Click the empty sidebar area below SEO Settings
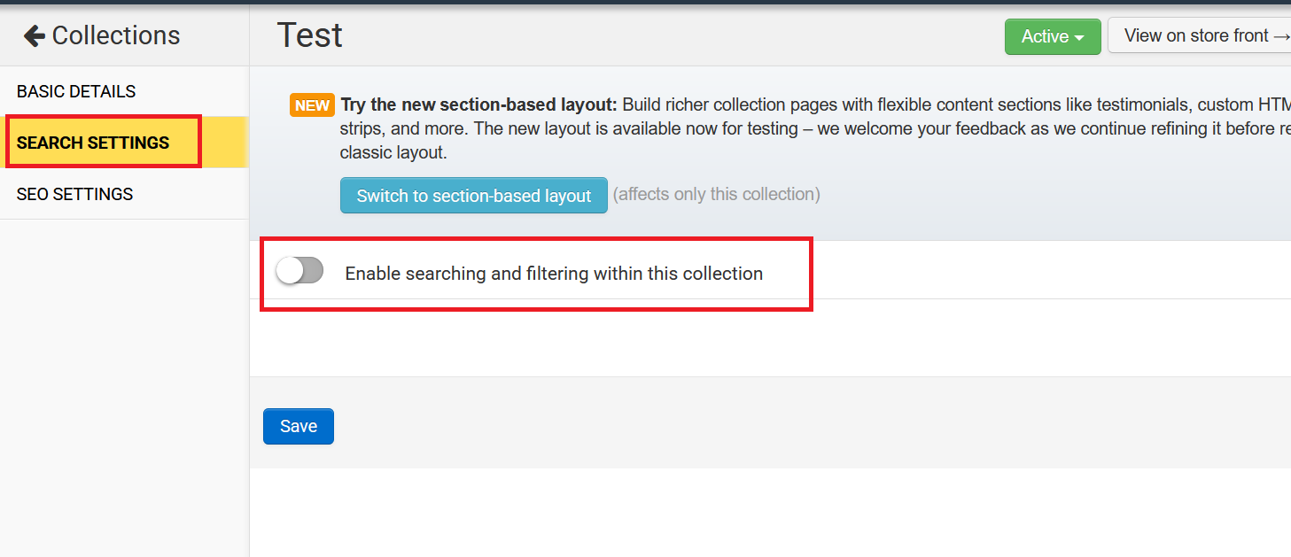This screenshot has height=557, width=1291. (124, 381)
